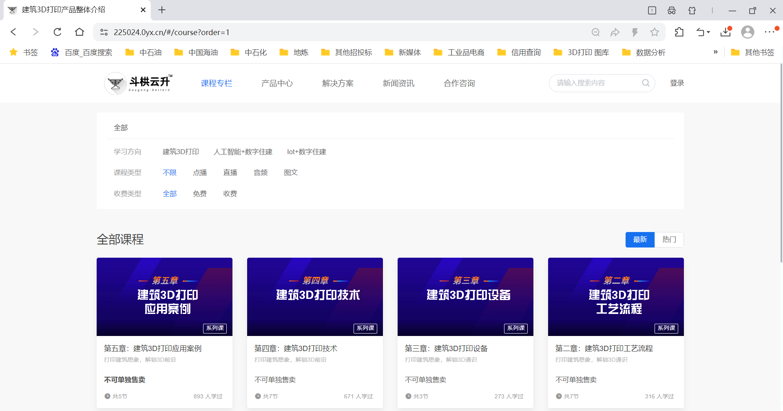Open the 产品中心 navigation menu
This screenshot has width=783, height=411.
[277, 83]
